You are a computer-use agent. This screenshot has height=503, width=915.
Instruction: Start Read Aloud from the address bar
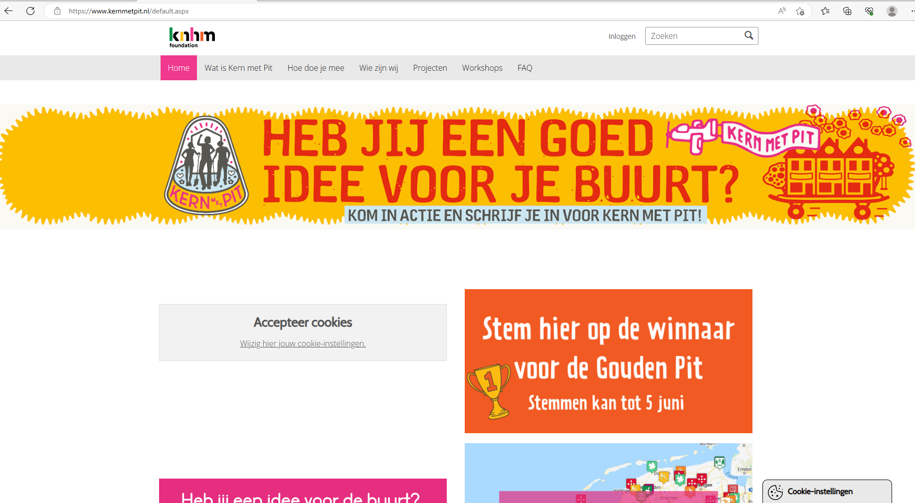[781, 11]
